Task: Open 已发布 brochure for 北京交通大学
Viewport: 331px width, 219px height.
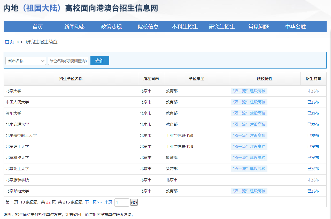Action: (313, 124)
